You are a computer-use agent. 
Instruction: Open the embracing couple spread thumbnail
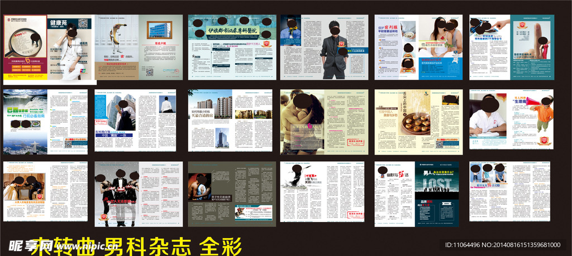coord(325,122)
